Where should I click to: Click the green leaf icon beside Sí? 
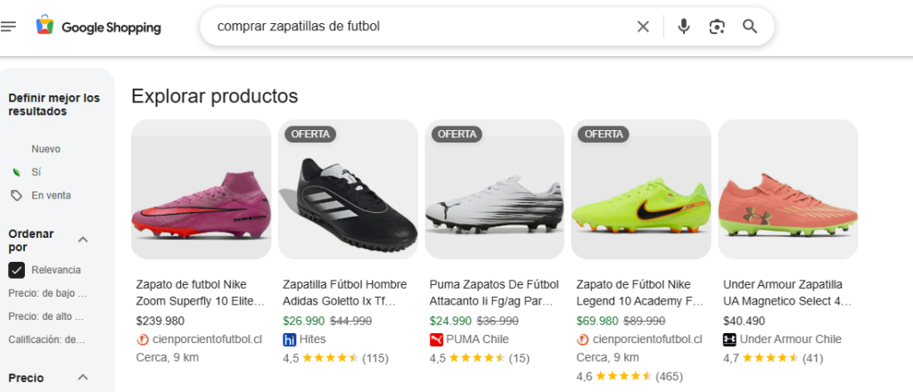coord(16,172)
